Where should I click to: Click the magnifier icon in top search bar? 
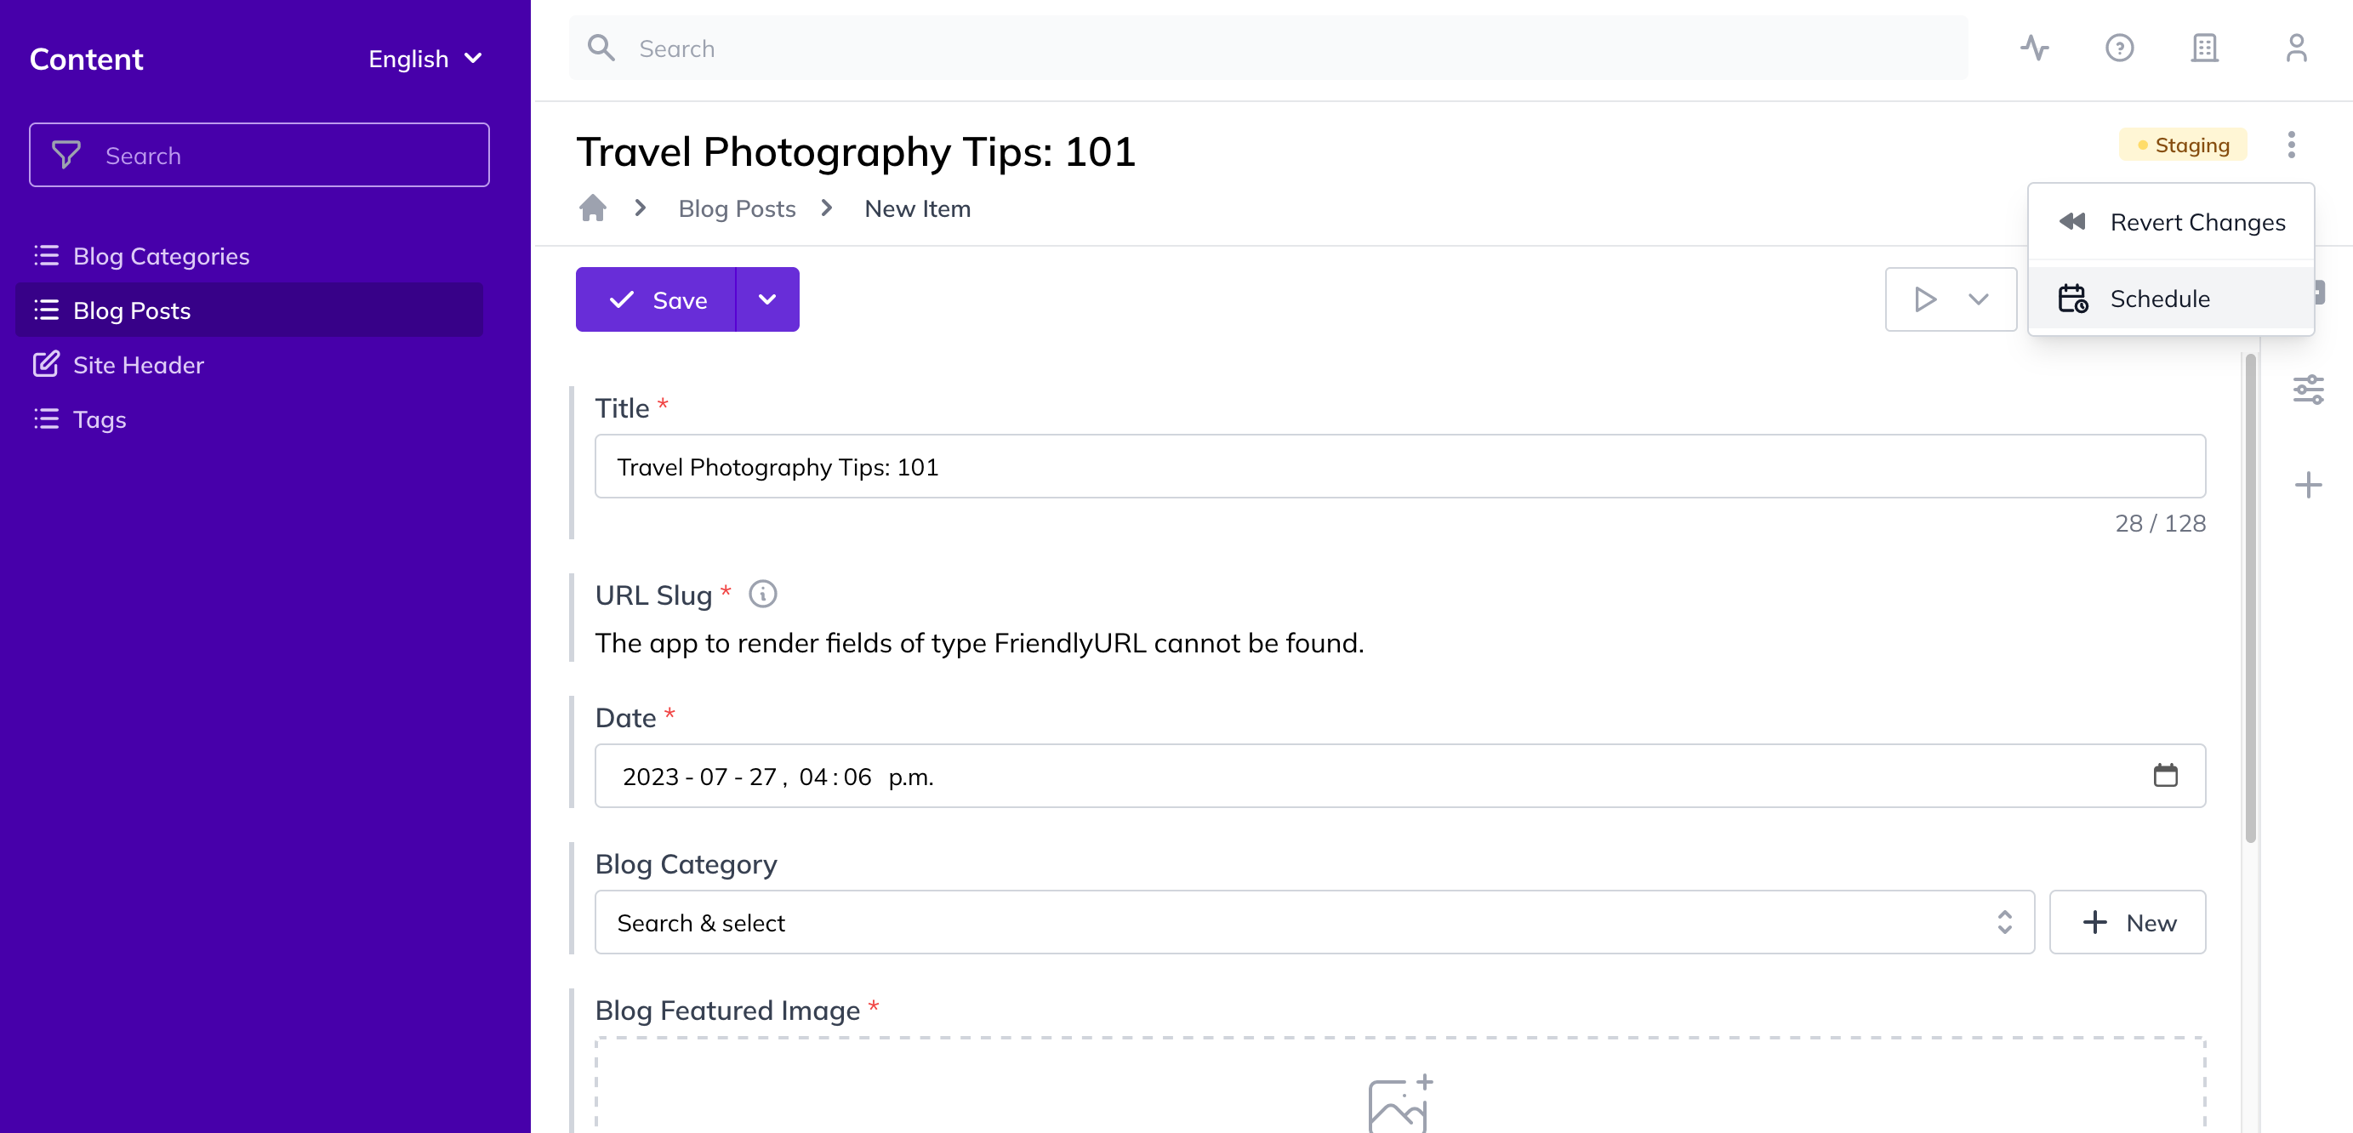[x=601, y=48]
